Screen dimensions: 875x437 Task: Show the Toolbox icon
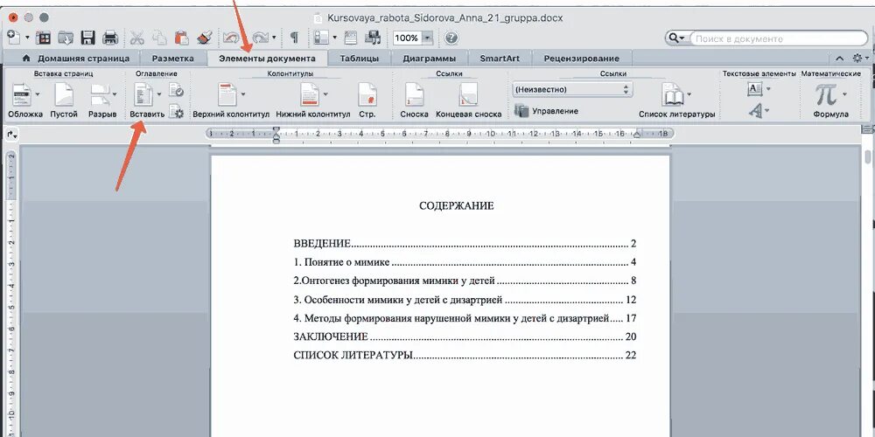(x=351, y=38)
